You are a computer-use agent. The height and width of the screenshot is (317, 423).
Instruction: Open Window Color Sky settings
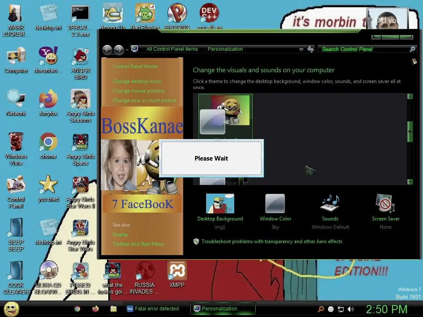pos(275,212)
